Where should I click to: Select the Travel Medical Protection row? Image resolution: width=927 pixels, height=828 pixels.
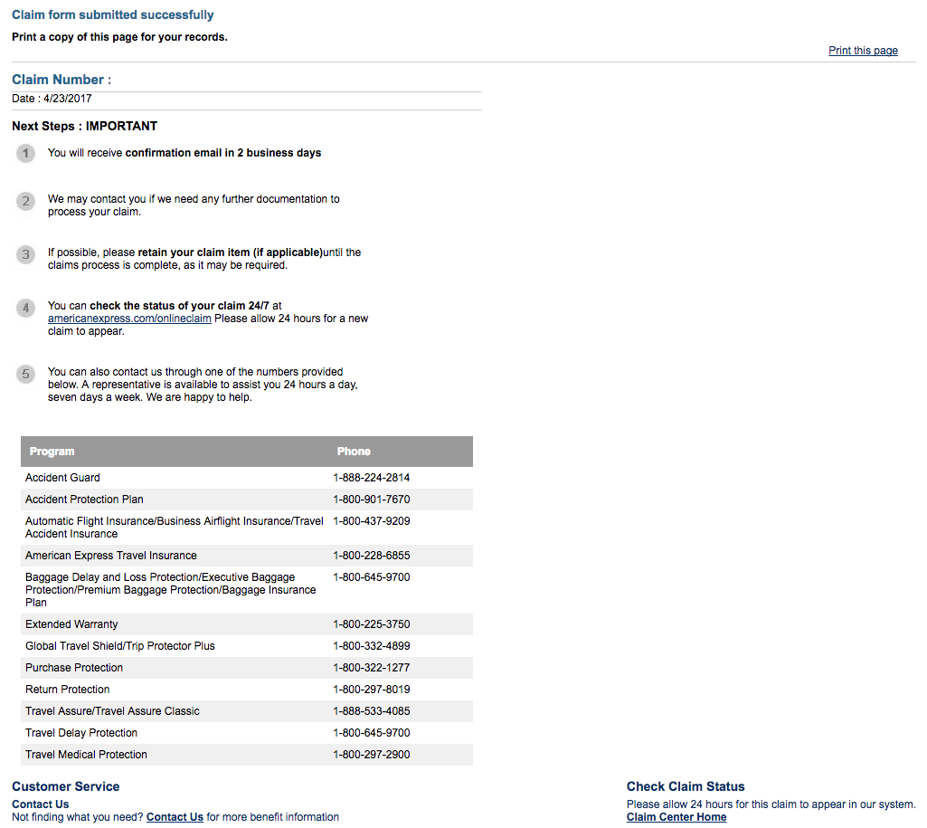click(x=86, y=755)
